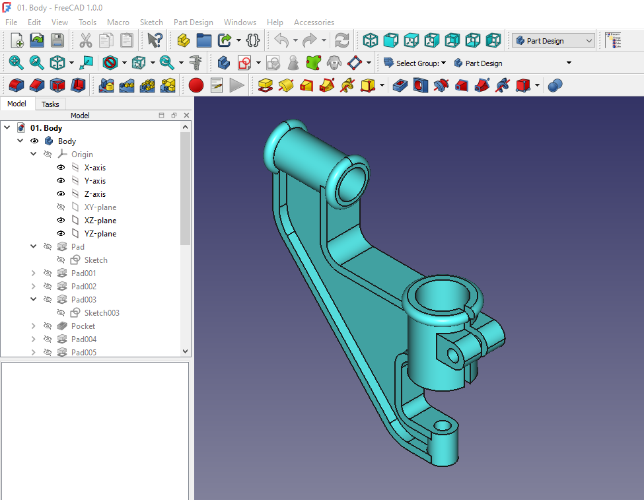Click the Save document floppy icon
This screenshot has height=500, width=644.
click(x=57, y=40)
